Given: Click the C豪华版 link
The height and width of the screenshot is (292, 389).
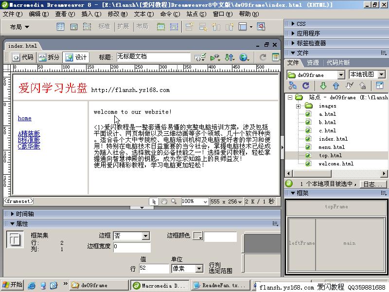Looking at the screenshot, I should point(29,146).
